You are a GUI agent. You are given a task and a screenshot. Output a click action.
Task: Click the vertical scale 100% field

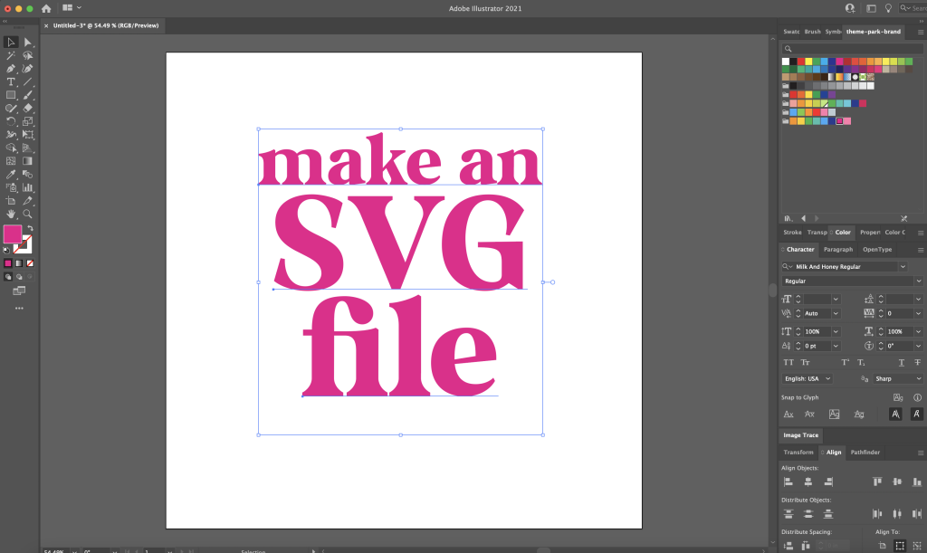pyautogui.click(x=816, y=331)
